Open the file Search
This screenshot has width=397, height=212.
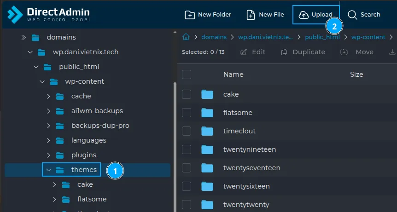pos(364,15)
